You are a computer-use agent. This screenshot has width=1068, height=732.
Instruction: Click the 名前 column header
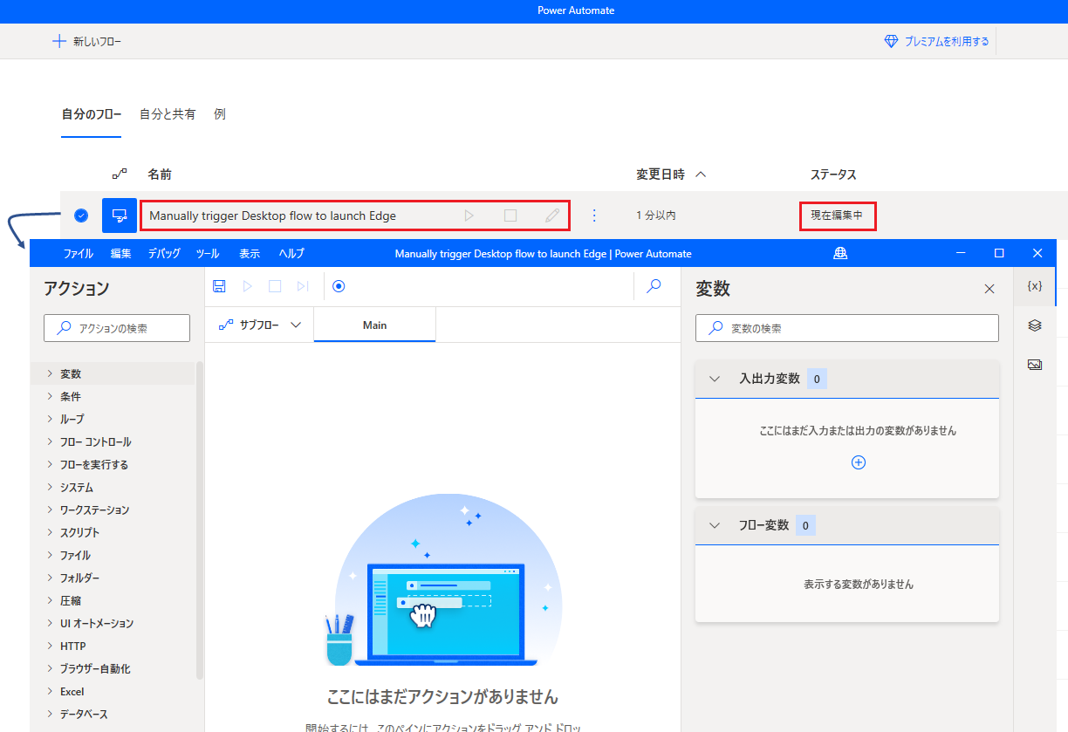160,174
